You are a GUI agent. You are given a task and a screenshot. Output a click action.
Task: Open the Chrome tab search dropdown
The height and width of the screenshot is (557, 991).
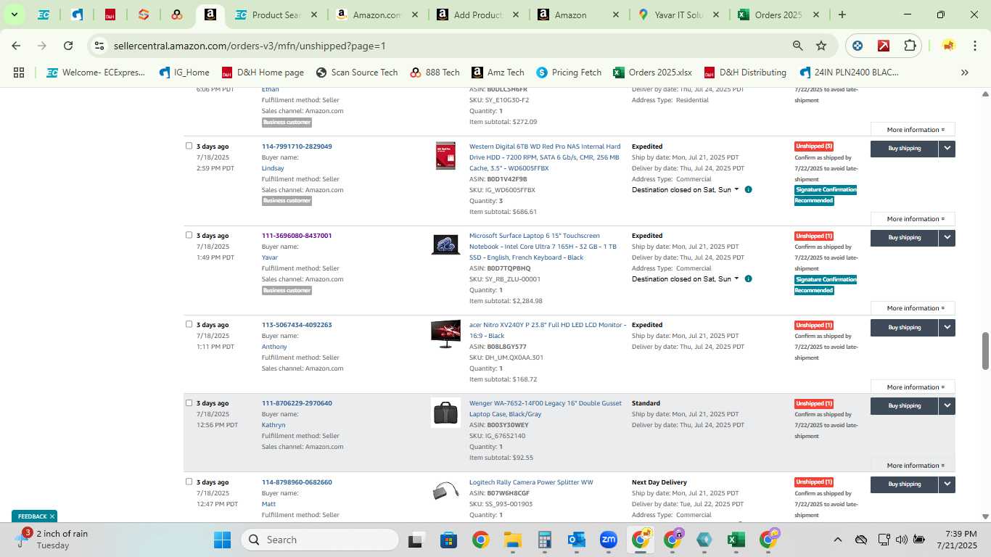tap(14, 15)
